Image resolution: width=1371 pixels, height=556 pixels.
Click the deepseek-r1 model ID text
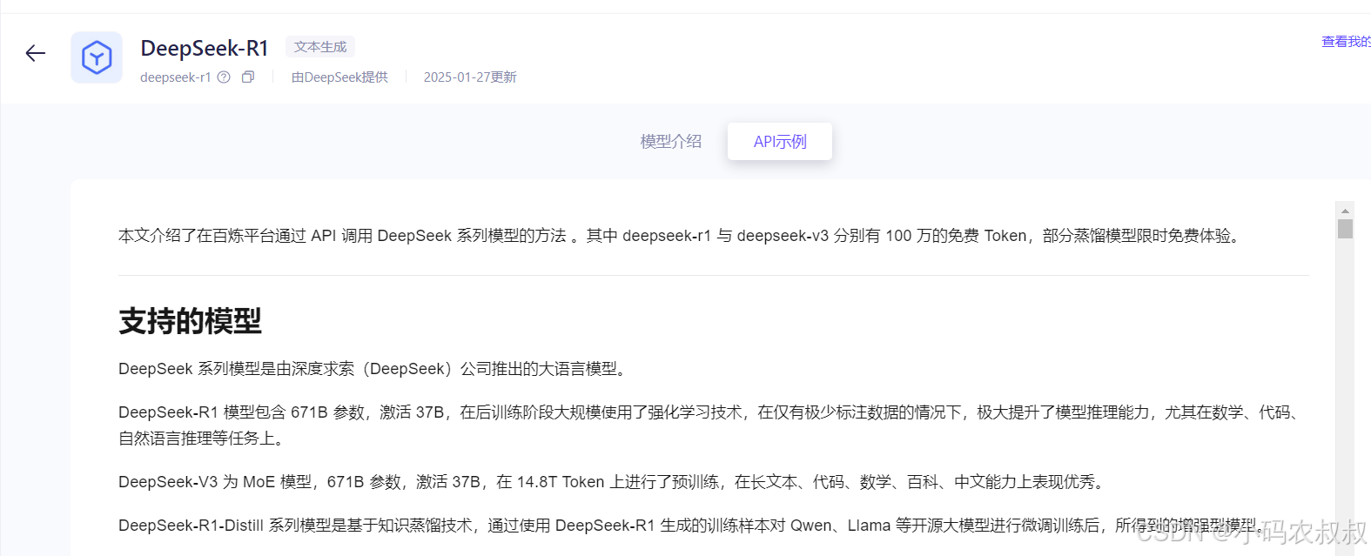tap(176, 77)
